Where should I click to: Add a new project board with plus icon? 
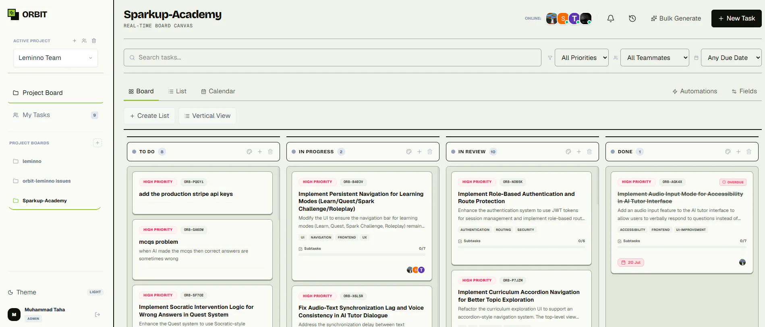click(x=97, y=143)
